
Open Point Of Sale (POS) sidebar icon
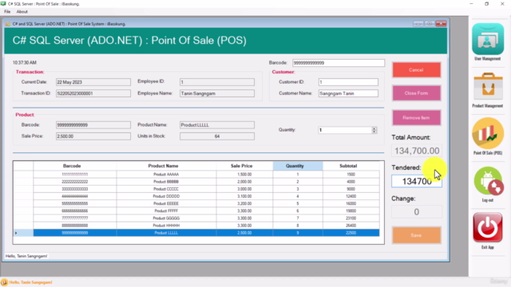488,133
